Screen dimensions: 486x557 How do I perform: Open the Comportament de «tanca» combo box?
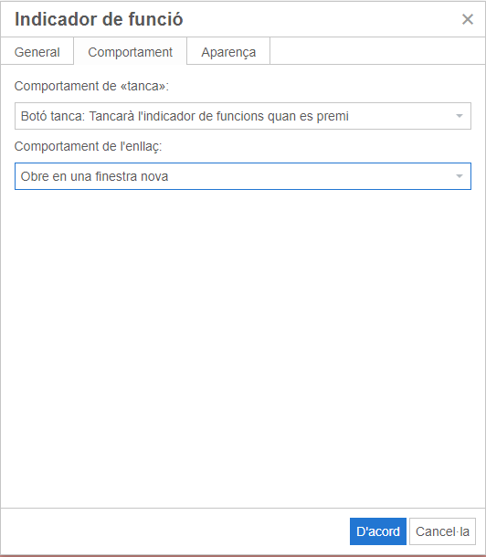pos(243,116)
